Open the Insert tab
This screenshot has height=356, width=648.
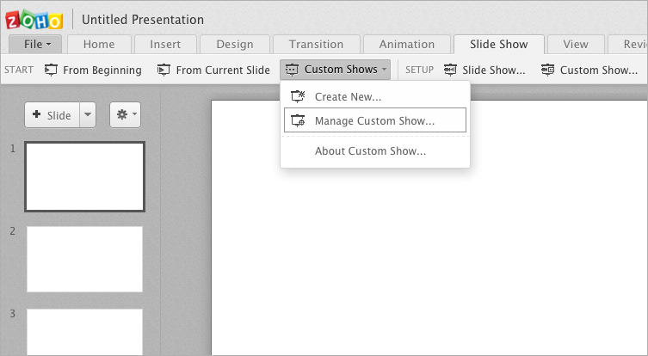(165, 45)
